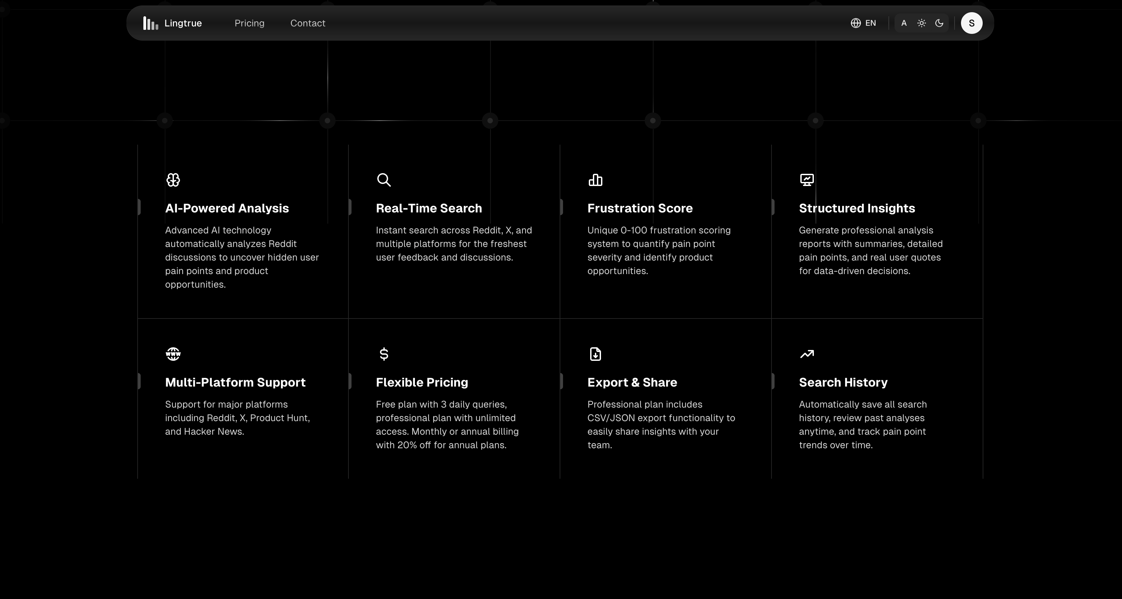Viewport: 1122px width, 599px height.
Task: Click the Multi-Platform Support www globe icon
Action: pyautogui.click(x=173, y=354)
